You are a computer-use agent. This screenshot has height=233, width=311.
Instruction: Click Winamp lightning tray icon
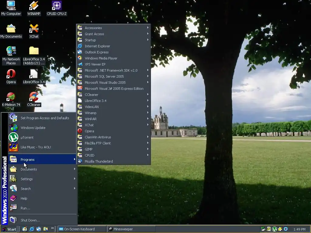pos(280,229)
